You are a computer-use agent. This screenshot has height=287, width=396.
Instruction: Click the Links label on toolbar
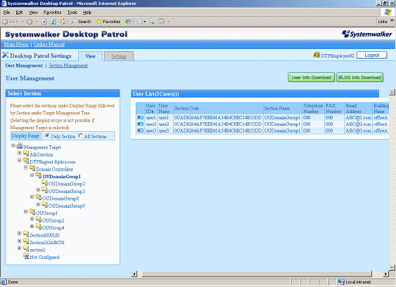click(383, 22)
